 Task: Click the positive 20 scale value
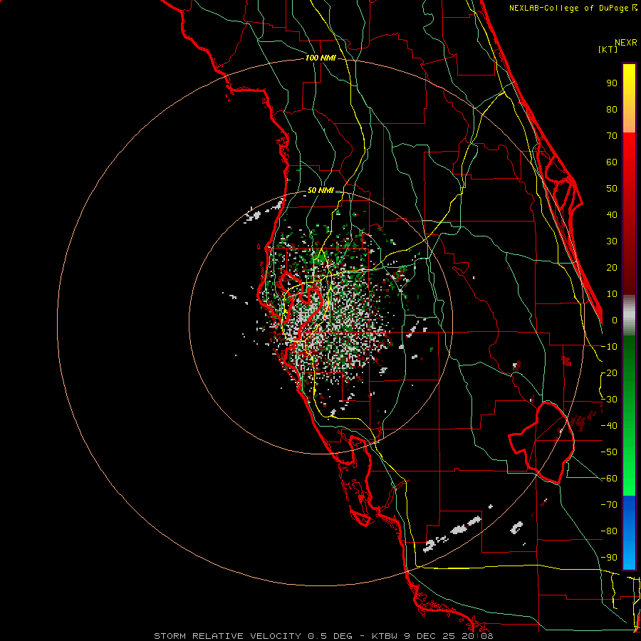point(612,267)
